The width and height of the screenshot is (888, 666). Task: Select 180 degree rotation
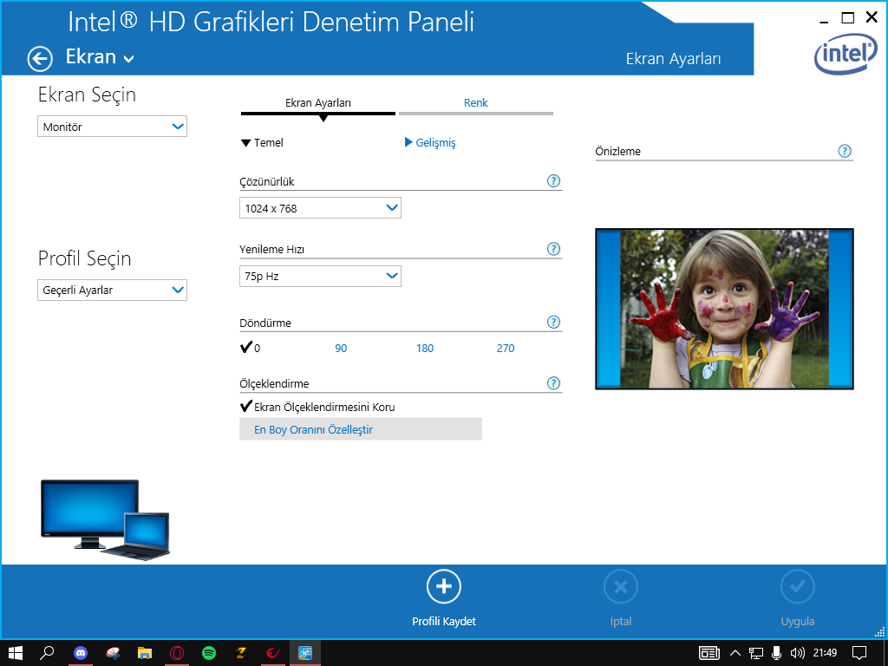click(425, 349)
